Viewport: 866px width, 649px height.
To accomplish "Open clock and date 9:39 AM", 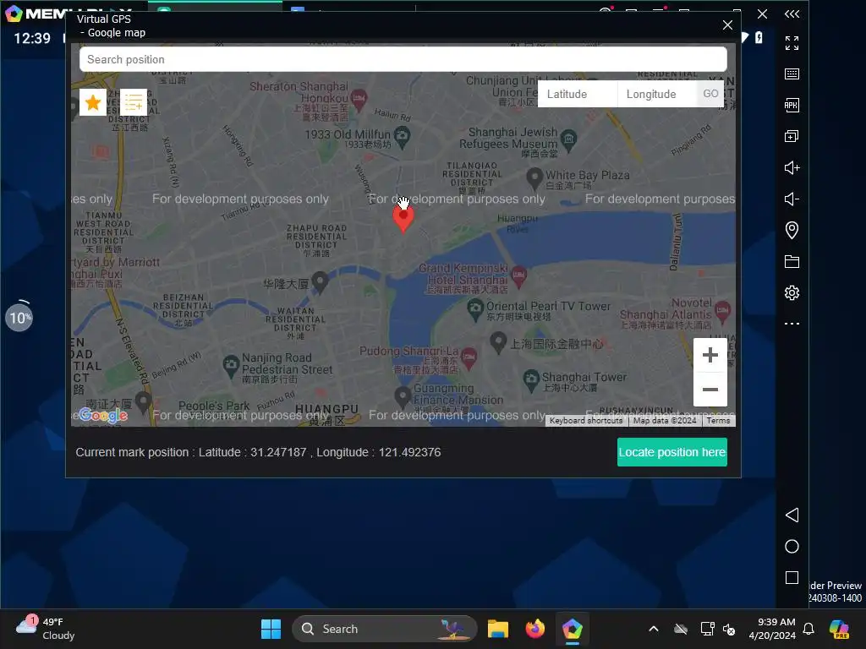I will [772, 629].
